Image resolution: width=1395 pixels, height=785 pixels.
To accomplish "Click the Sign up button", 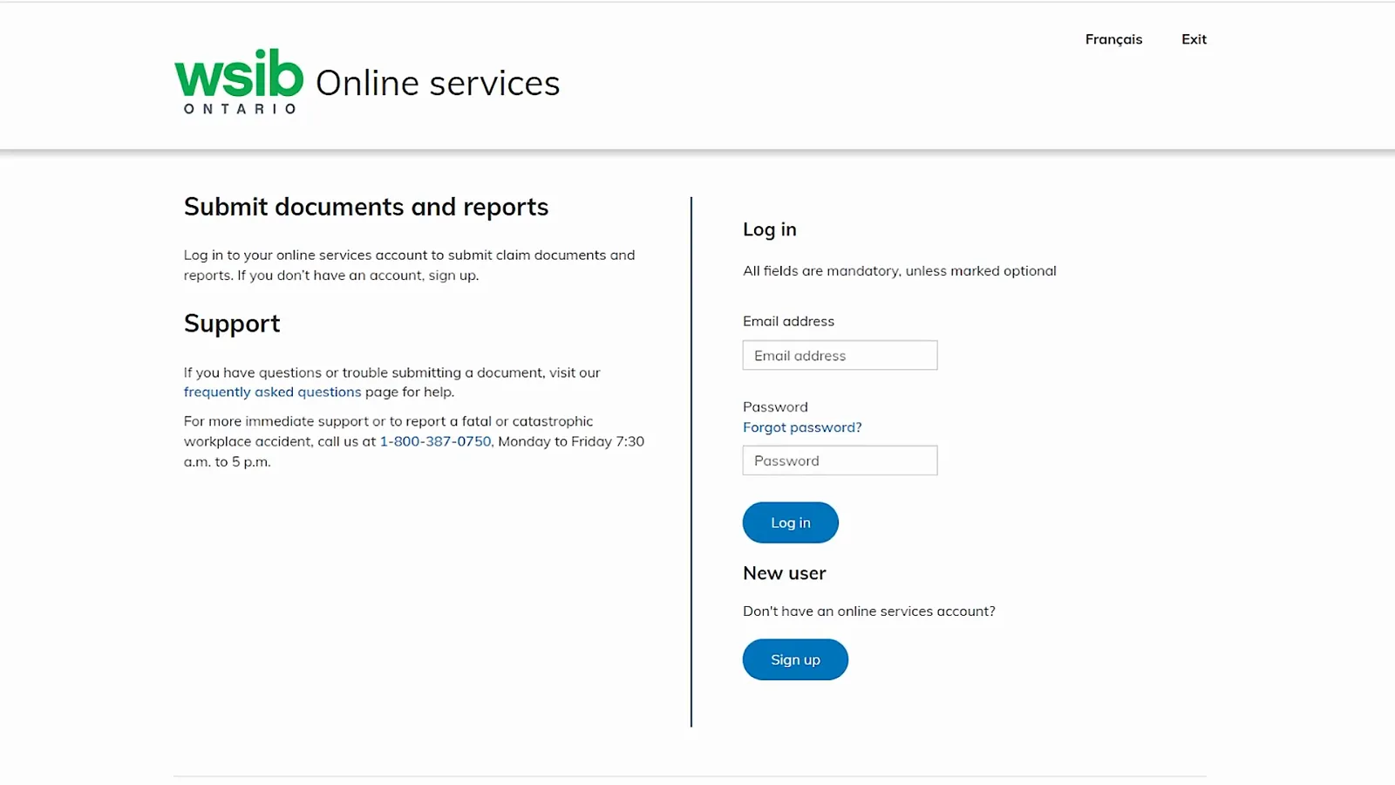I will [795, 659].
